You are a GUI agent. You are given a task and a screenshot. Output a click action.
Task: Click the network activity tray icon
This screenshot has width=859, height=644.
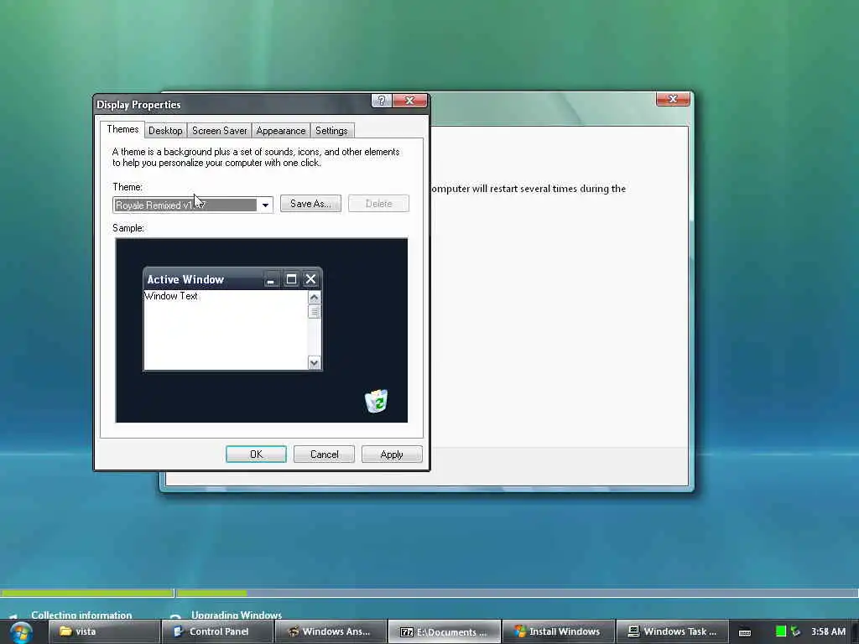click(x=795, y=631)
